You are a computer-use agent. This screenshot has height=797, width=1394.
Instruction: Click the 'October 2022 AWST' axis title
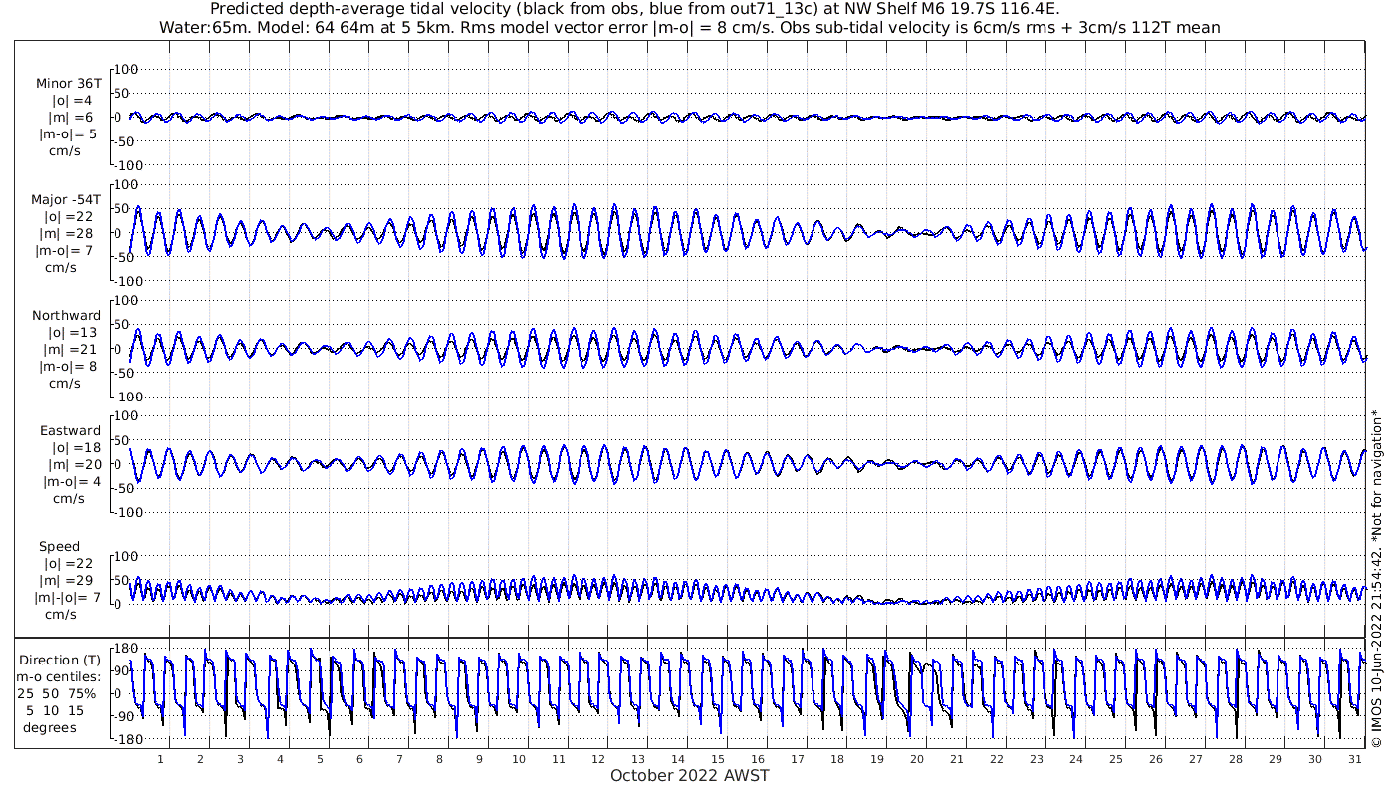click(x=690, y=775)
